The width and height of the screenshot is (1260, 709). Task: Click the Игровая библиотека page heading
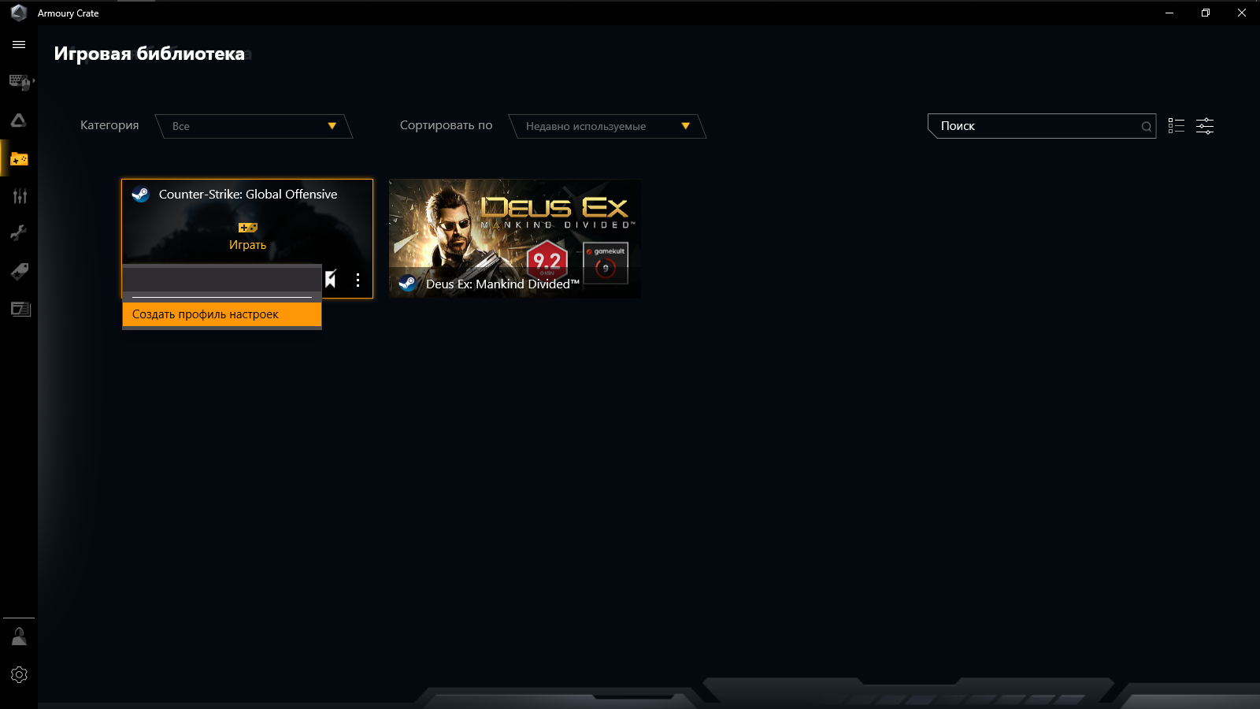click(x=150, y=54)
